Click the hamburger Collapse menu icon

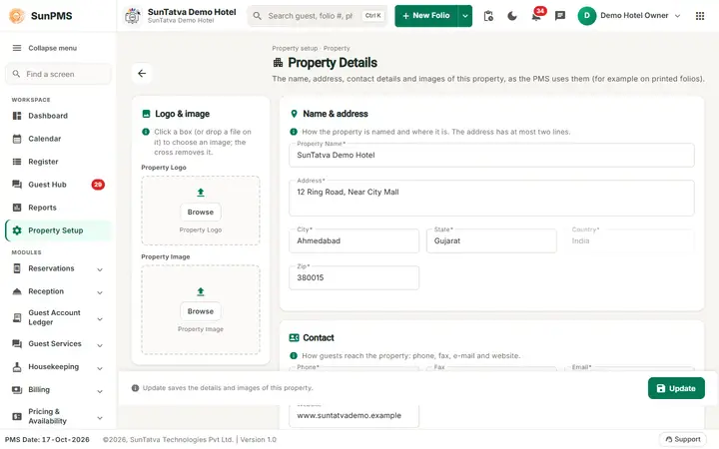pos(17,48)
